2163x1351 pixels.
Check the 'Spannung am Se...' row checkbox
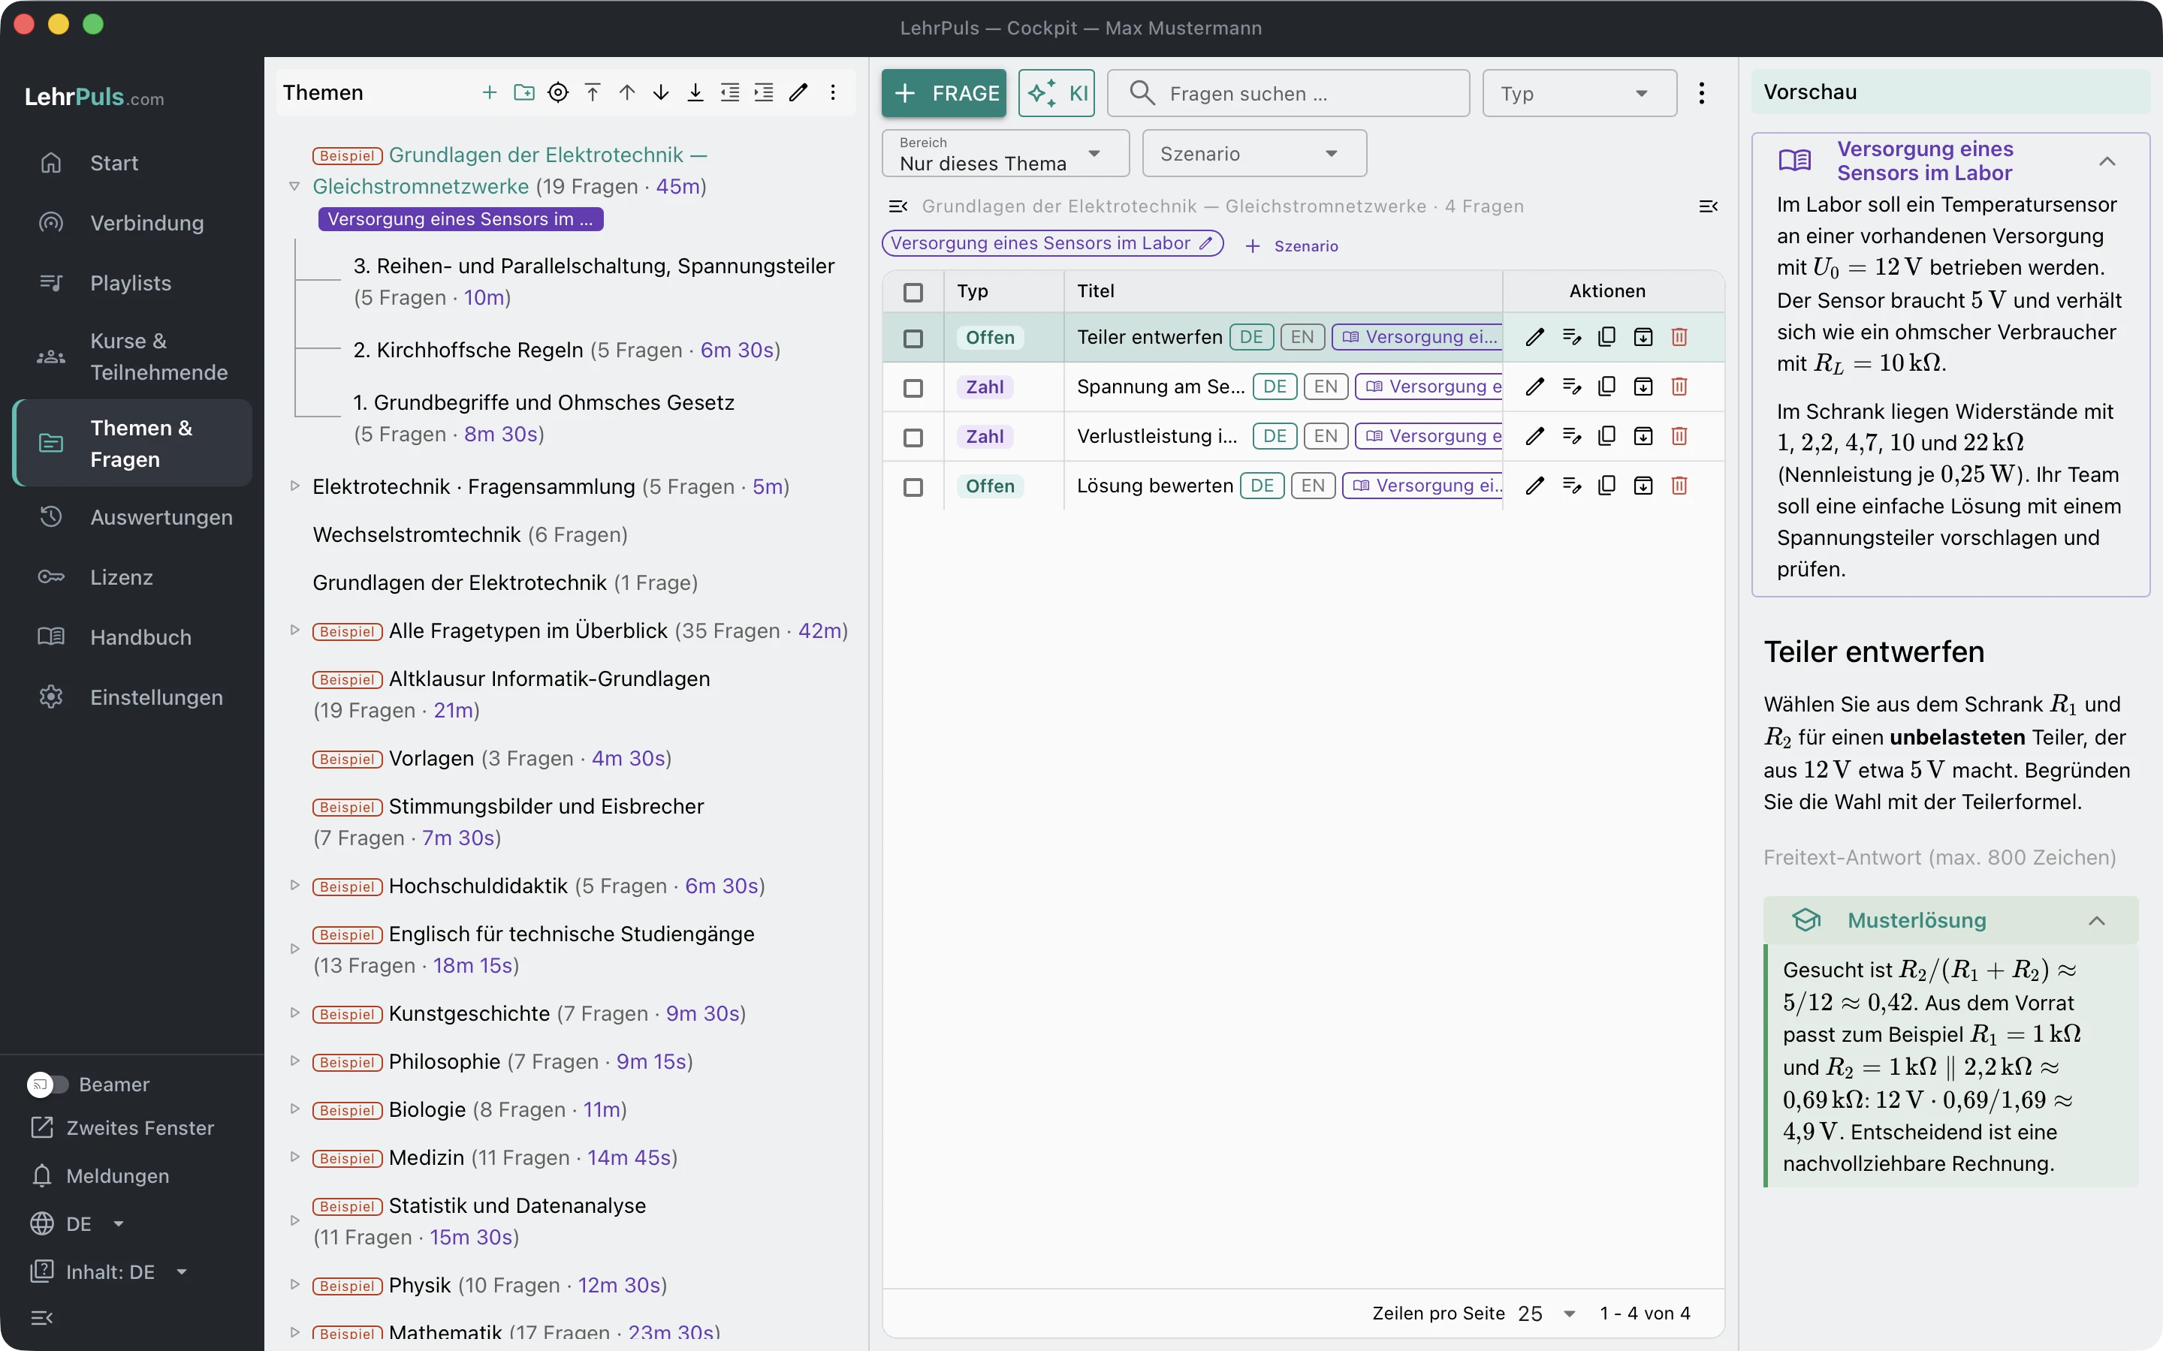point(913,388)
